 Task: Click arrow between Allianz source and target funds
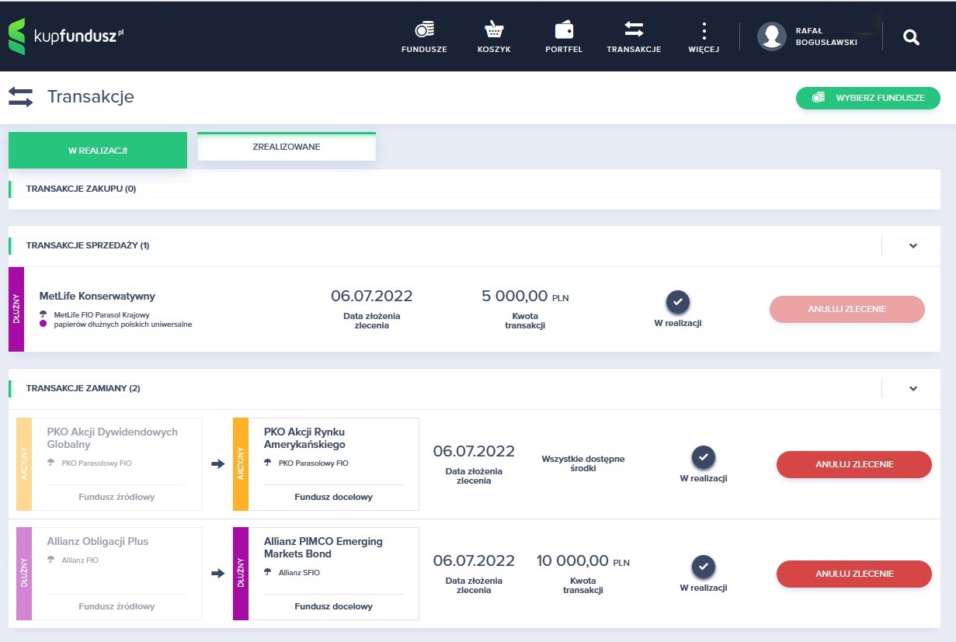point(217,574)
